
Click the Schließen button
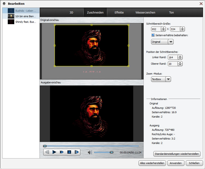point(194,163)
